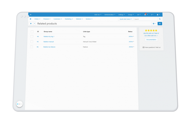
Task: Open the Design menu
Action: (x=131, y=15)
